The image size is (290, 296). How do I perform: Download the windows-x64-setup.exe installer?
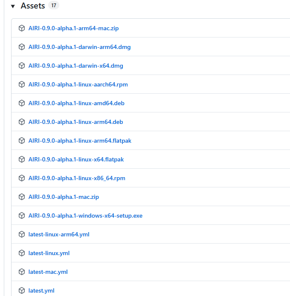pos(85,216)
